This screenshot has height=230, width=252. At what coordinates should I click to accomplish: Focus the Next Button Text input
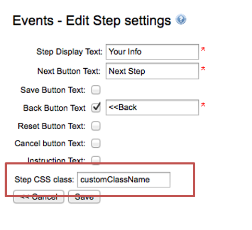(152, 71)
